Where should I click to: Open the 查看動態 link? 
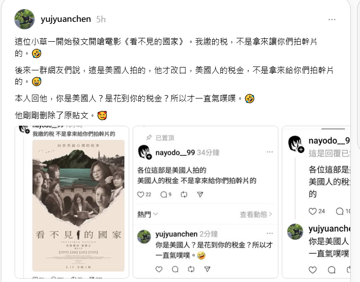(256, 215)
